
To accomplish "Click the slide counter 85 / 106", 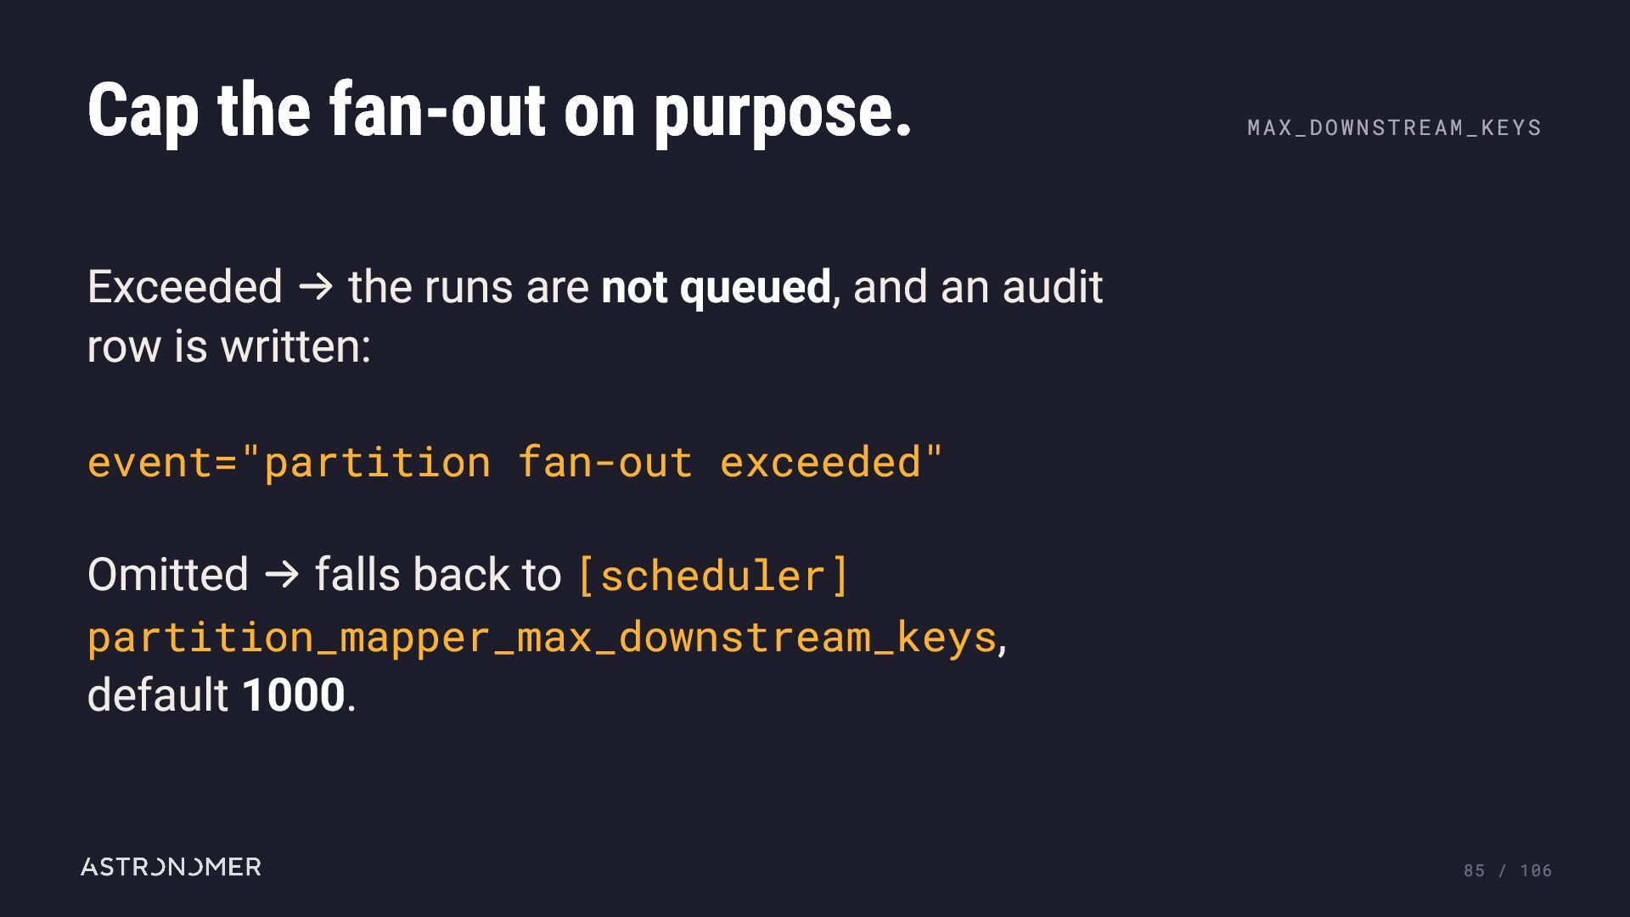I will point(1508,870).
